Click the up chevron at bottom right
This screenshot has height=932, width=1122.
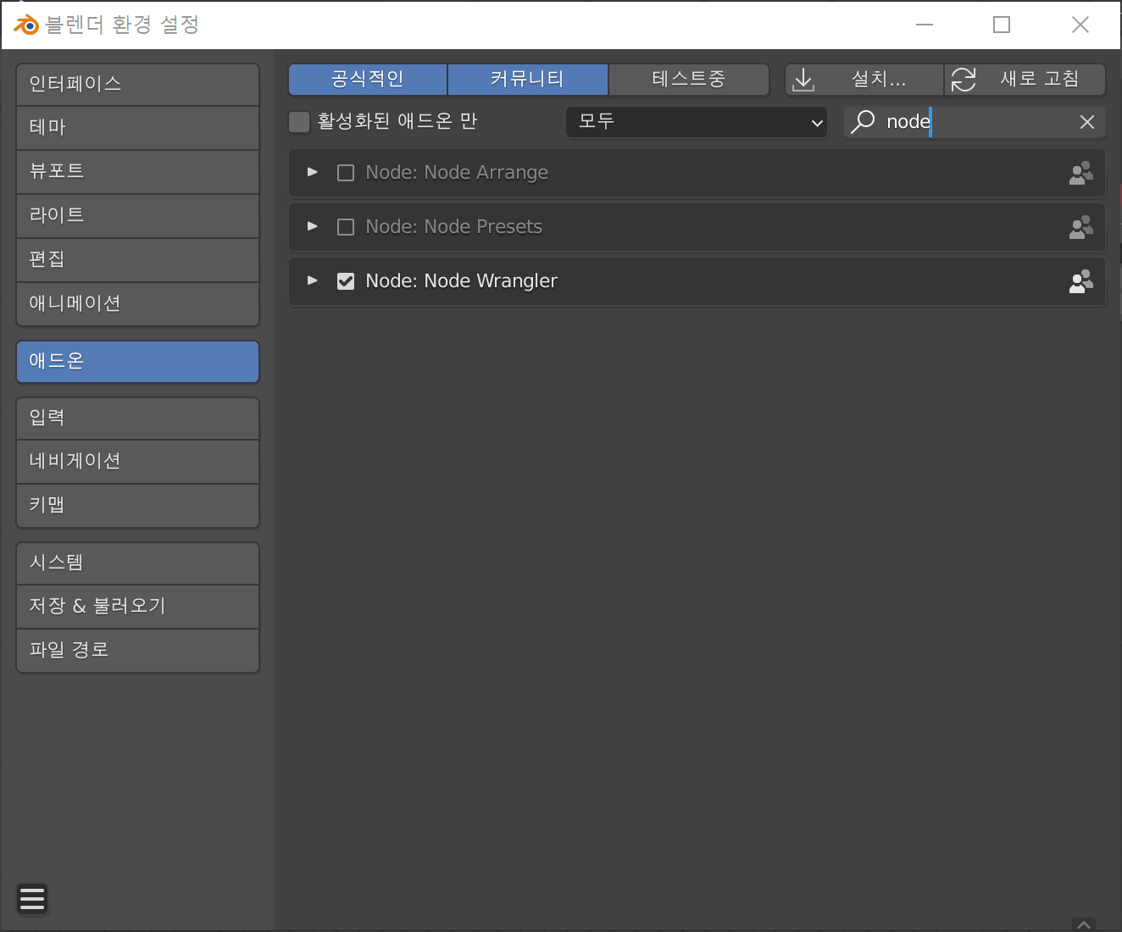[1084, 924]
